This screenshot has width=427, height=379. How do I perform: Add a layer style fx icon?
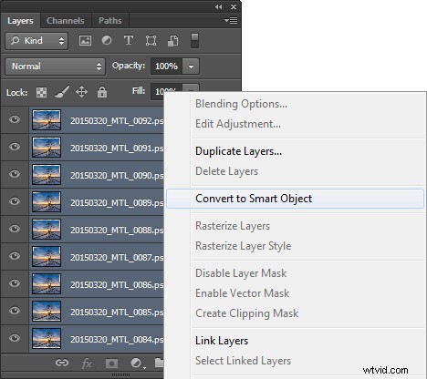click(x=87, y=363)
